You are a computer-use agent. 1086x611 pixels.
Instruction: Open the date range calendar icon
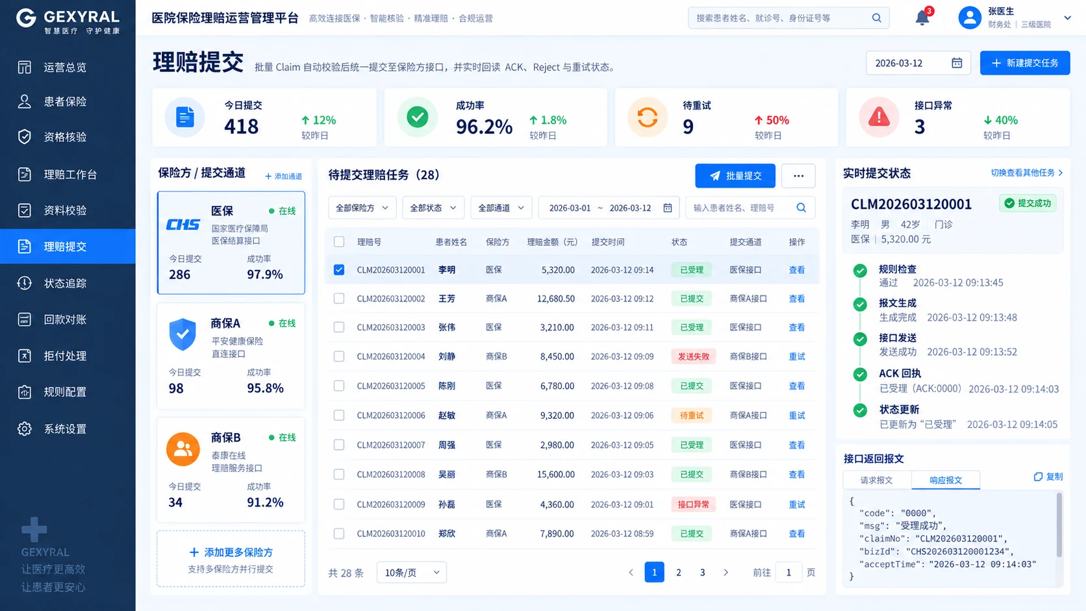pyautogui.click(x=667, y=208)
